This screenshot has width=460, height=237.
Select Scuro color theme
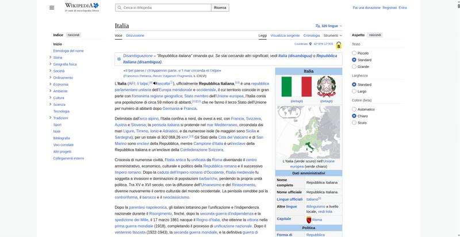pos(354,123)
